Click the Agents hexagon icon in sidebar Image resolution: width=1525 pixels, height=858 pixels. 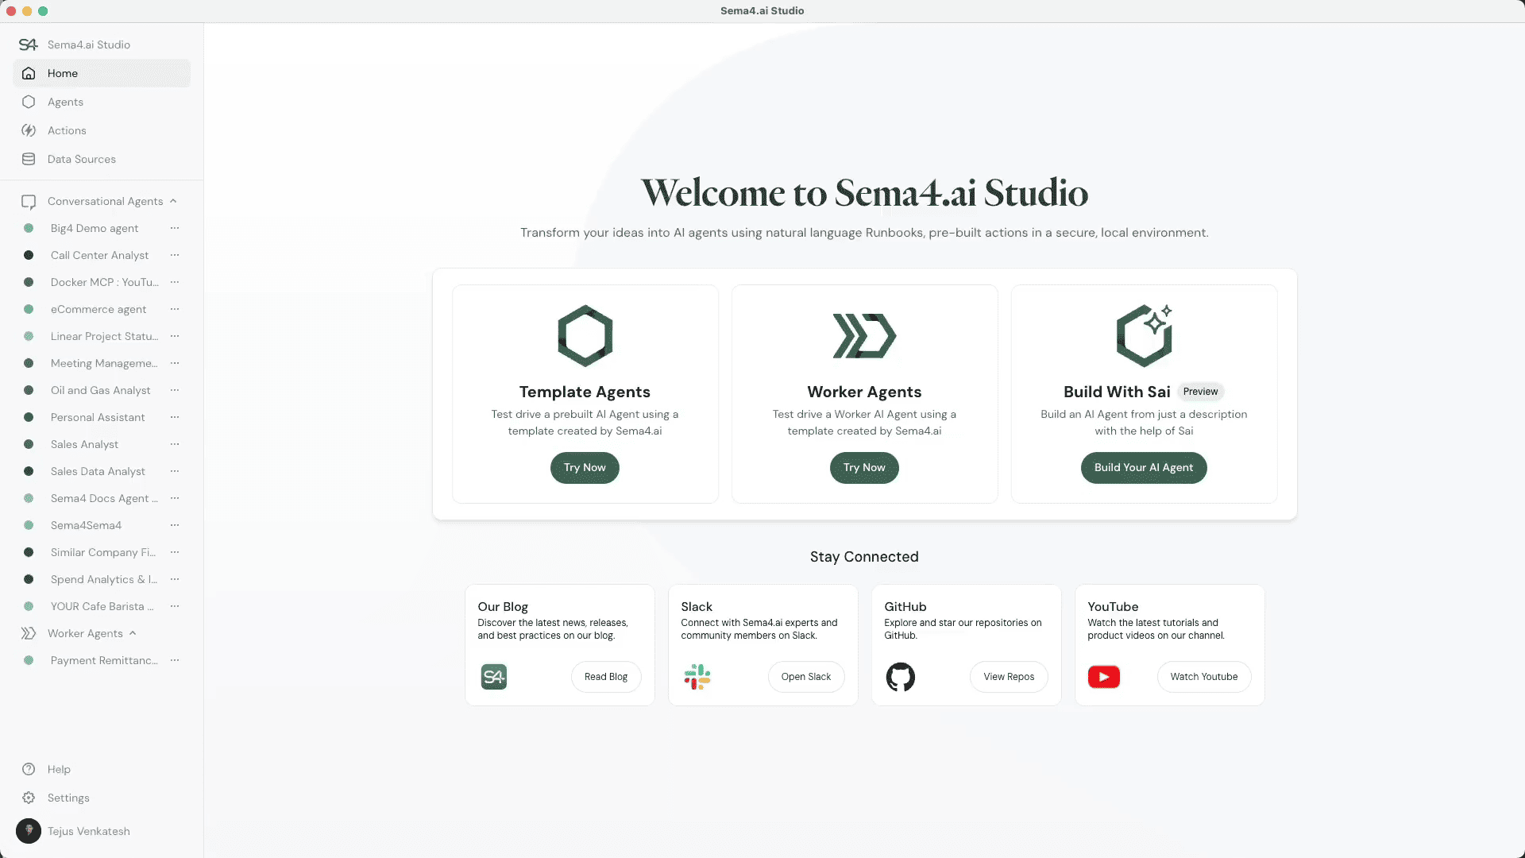[29, 102]
